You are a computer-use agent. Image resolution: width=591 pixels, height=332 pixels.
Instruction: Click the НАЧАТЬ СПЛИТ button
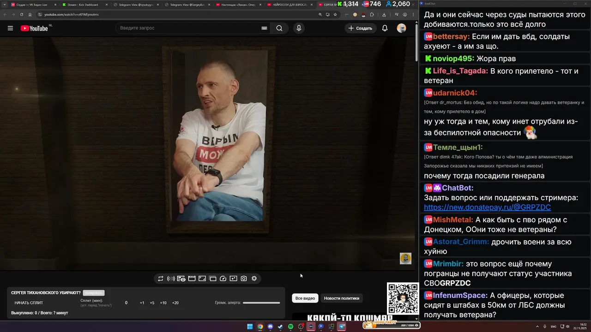tap(29, 303)
